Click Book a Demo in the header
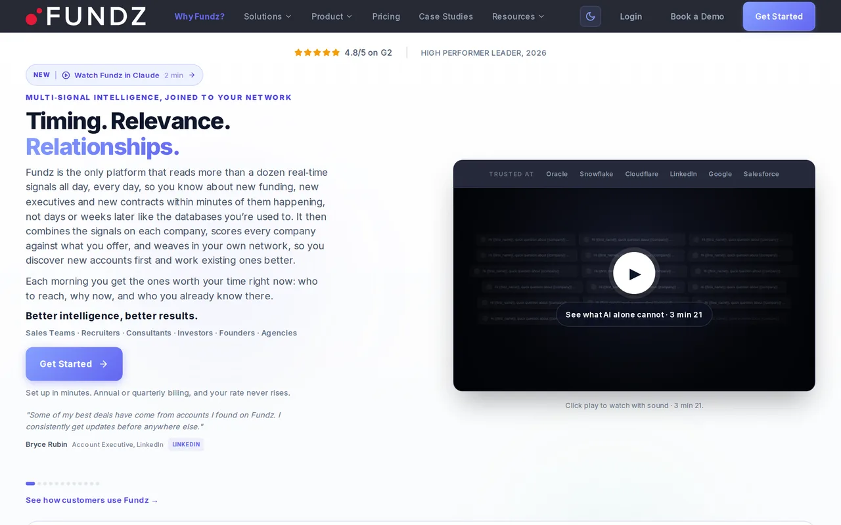 (697, 16)
